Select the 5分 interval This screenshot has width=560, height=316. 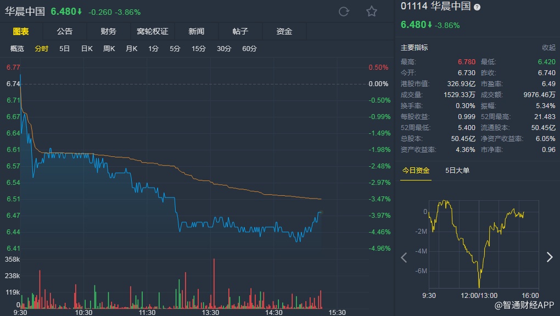[175, 49]
